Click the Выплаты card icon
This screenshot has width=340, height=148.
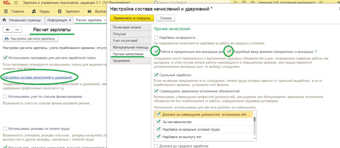pyautogui.click(x=90, y=11)
